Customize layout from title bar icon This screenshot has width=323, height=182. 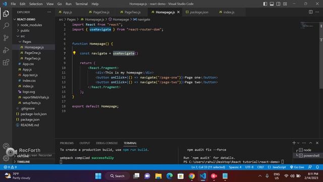285,4
